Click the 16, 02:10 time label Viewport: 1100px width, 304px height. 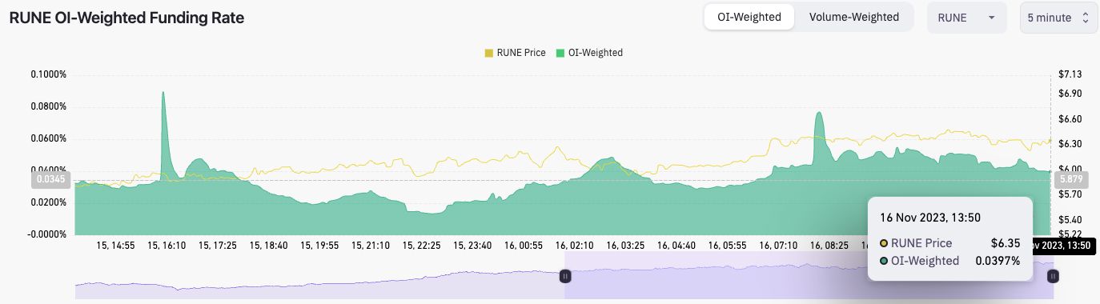click(576, 246)
